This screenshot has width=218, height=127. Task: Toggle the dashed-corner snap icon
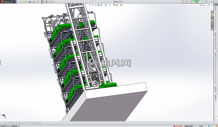pyautogui.click(x=31, y=123)
